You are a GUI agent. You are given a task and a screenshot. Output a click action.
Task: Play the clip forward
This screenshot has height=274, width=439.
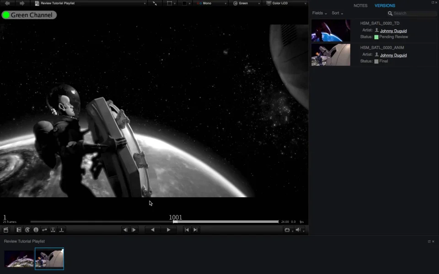pyautogui.click(x=169, y=230)
